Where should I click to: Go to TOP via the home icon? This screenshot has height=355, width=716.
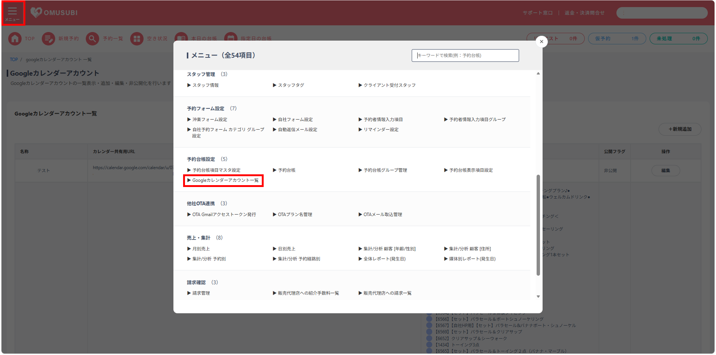(x=15, y=39)
